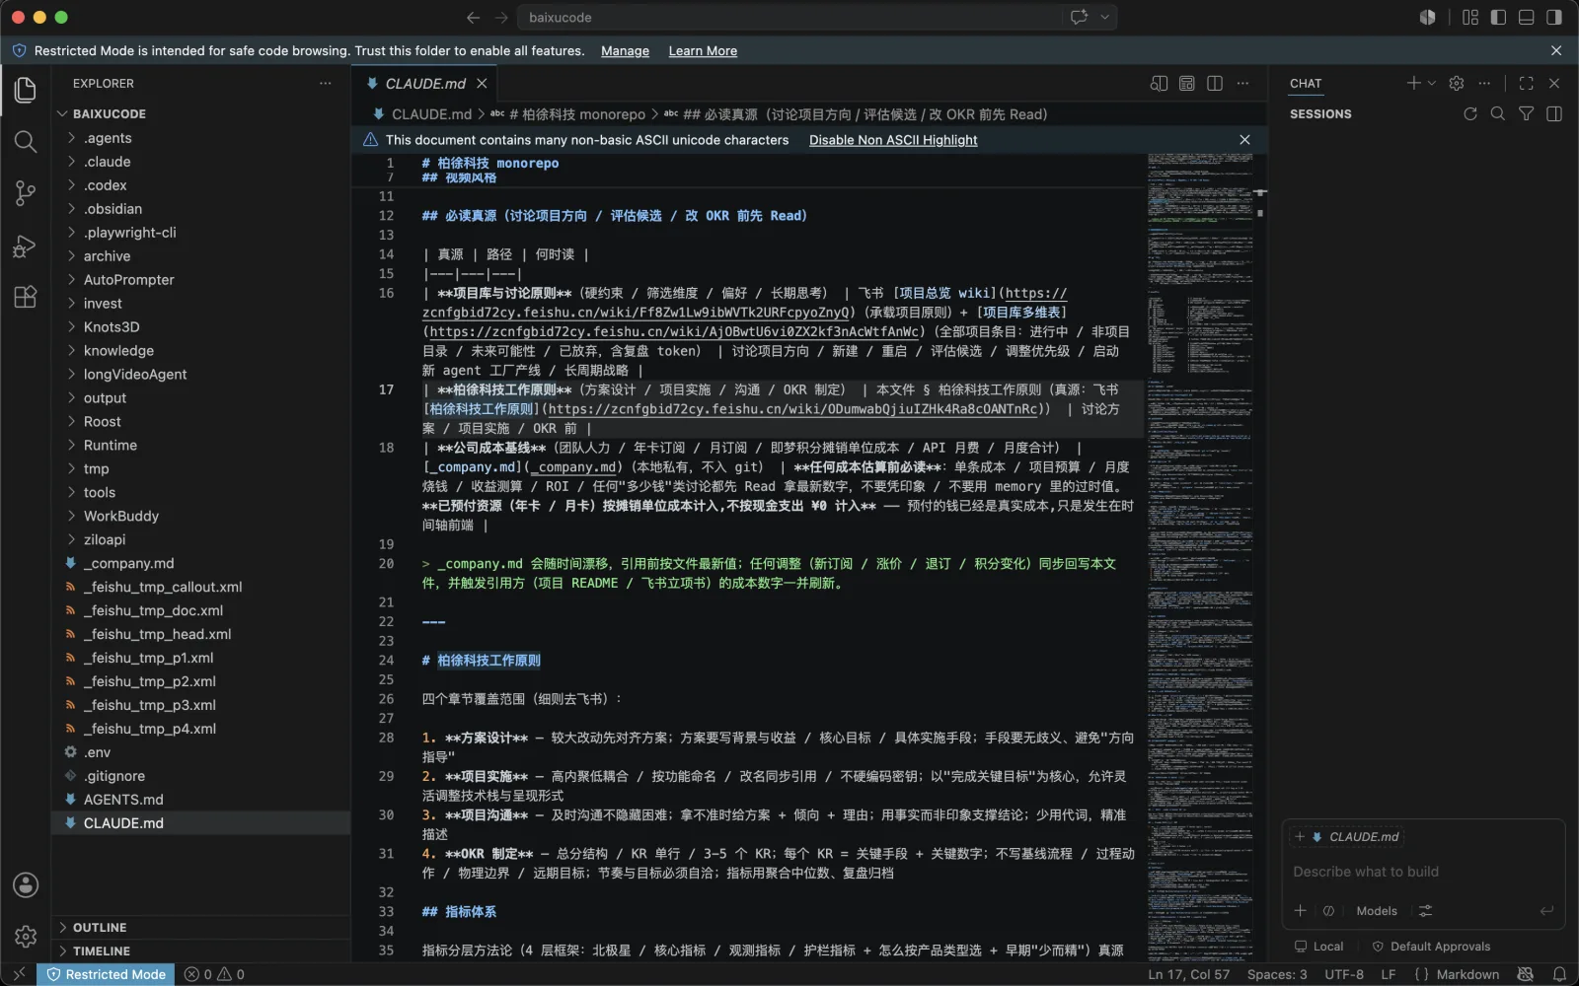Screen dimensions: 1579x986
Task: Expand the OUTLINE section
Action: (201, 928)
